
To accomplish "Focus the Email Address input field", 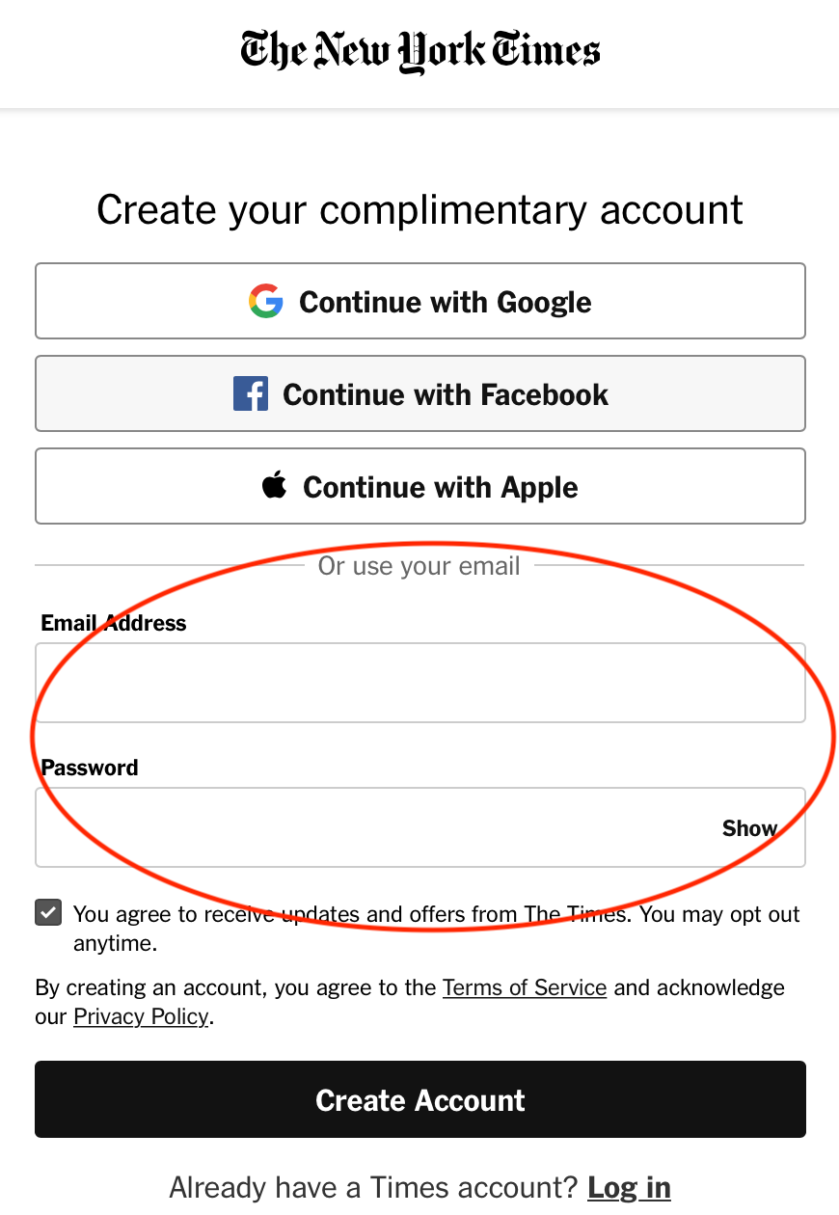I will coord(419,683).
